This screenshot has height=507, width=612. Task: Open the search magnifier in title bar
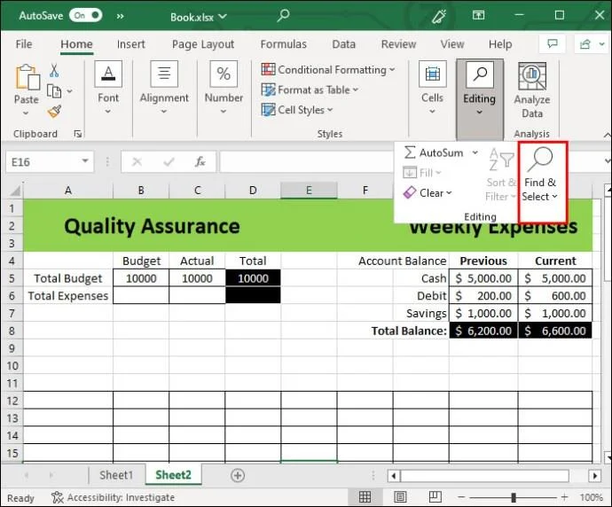click(283, 15)
